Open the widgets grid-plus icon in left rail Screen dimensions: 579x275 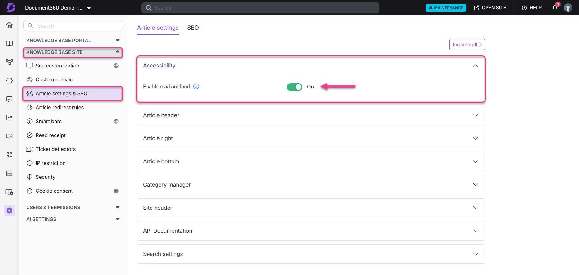pyautogui.click(x=9, y=155)
